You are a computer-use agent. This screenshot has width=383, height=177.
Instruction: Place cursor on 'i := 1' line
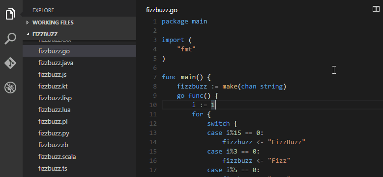(204, 105)
